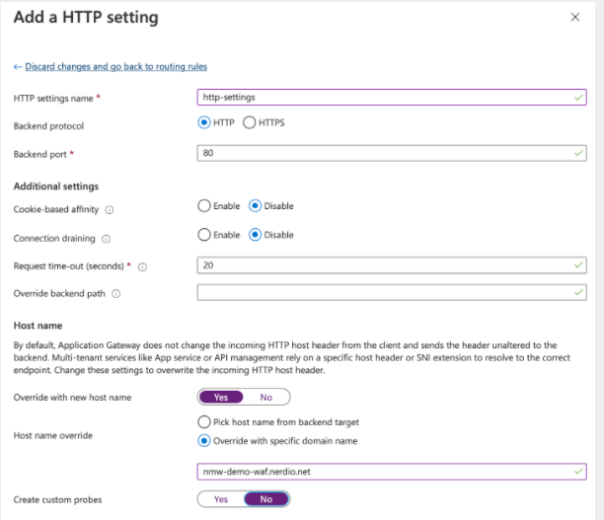Set Create custom probes to Yes

[x=221, y=499]
